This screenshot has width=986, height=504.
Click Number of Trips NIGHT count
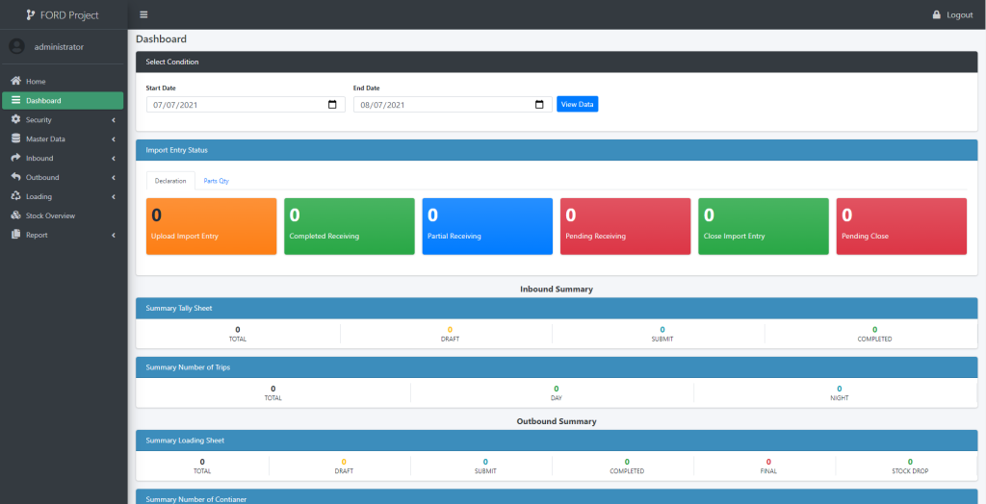tap(839, 389)
